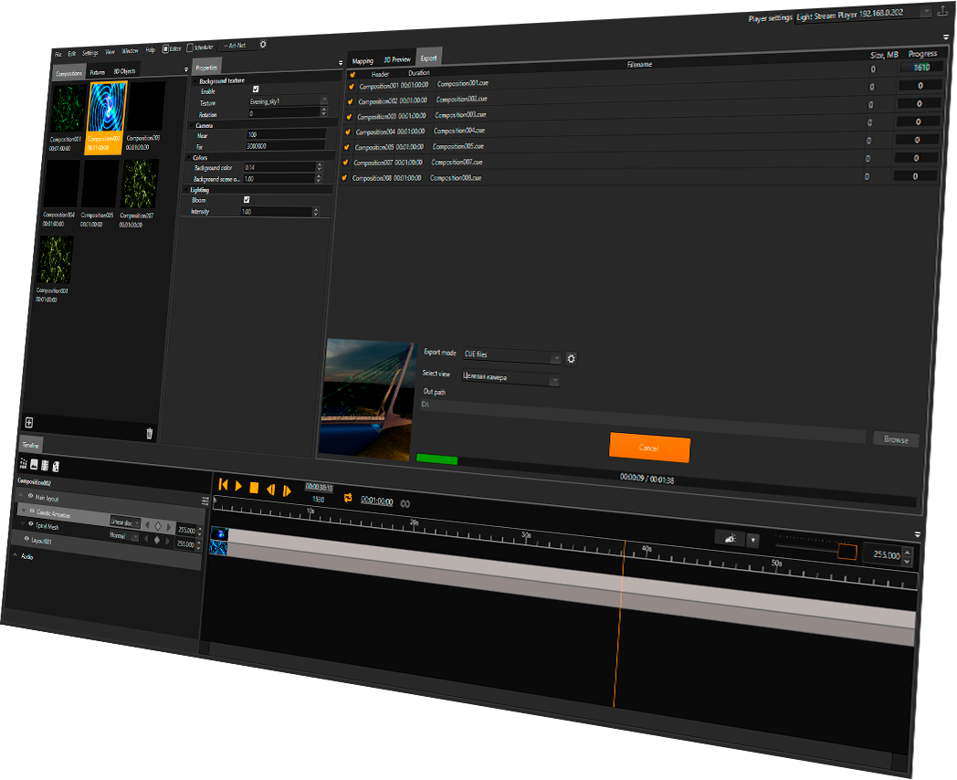Open the File menu
This screenshot has height=780, width=957.
[58, 54]
